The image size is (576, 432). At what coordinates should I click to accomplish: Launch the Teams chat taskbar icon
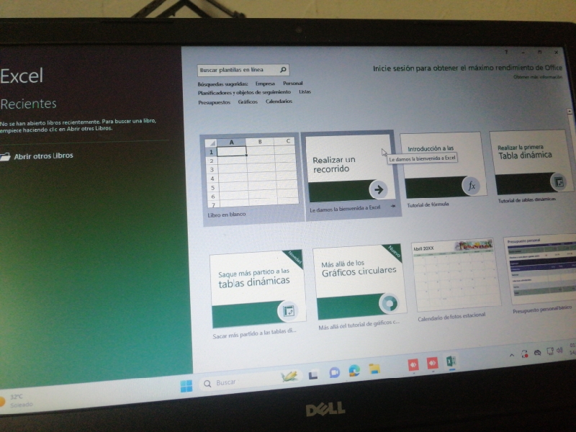click(x=334, y=372)
